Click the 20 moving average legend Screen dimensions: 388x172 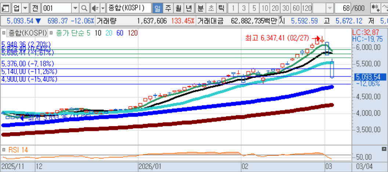click(x=109, y=33)
